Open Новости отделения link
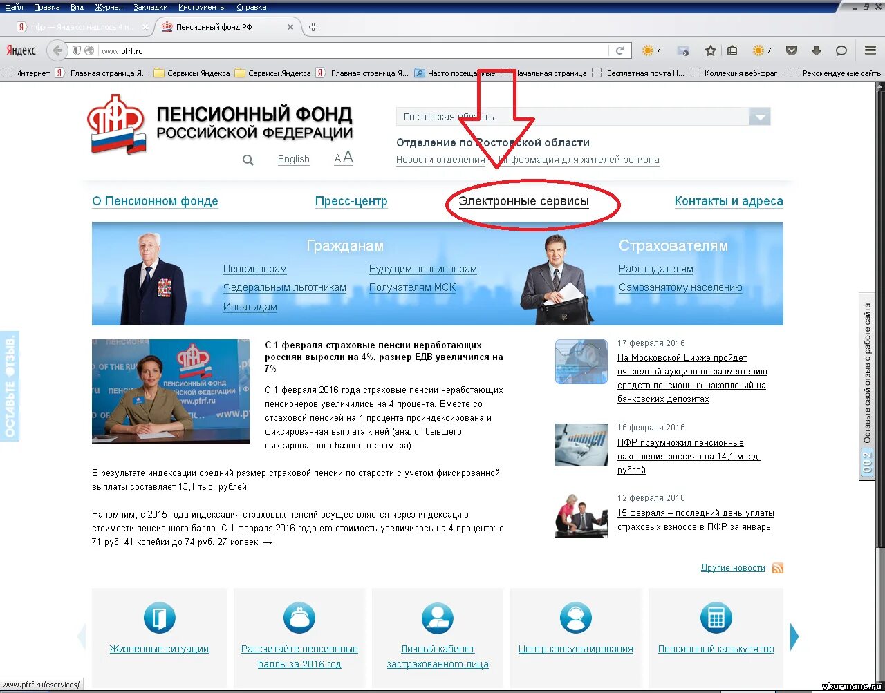Image resolution: width=885 pixels, height=693 pixels. 440,160
